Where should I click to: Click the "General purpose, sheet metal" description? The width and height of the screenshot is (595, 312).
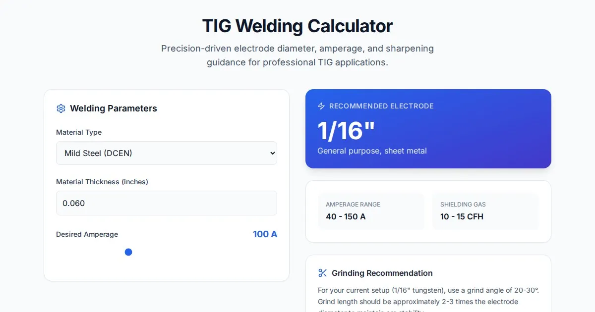coord(372,151)
